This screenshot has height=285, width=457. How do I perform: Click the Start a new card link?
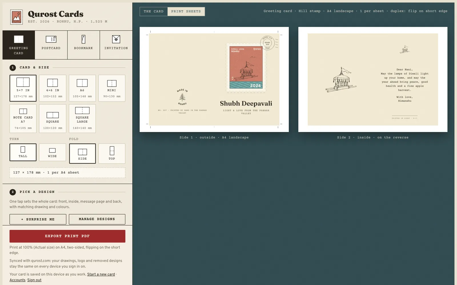(x=101, y=274)
